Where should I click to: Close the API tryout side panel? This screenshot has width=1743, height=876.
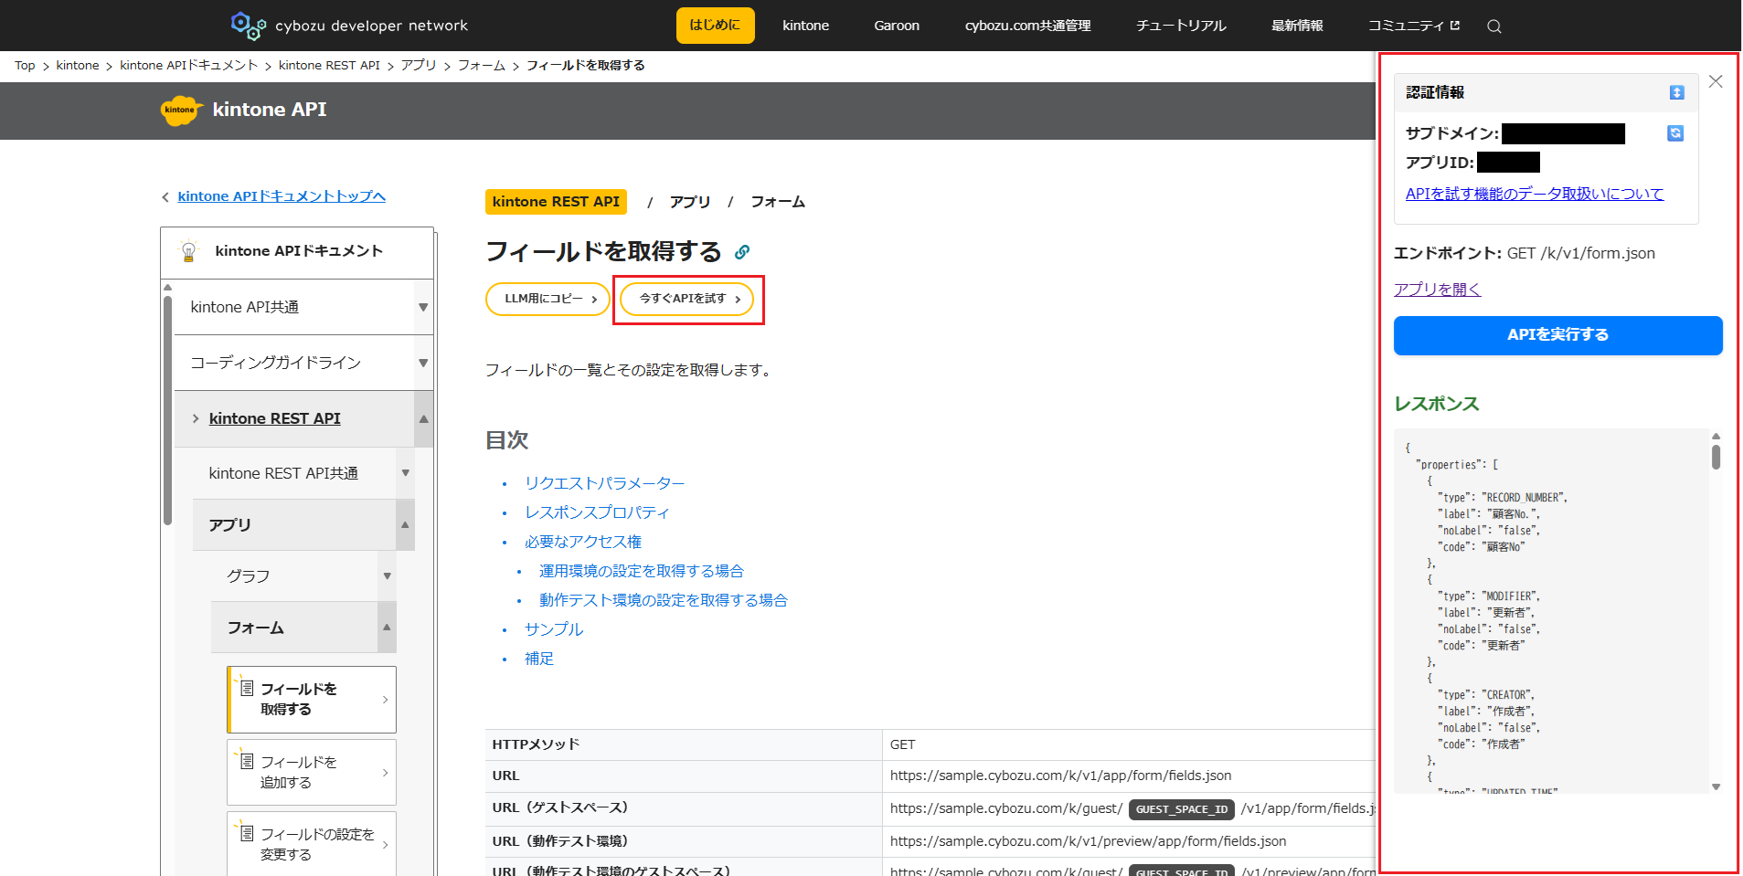(x=1716, y=81)
